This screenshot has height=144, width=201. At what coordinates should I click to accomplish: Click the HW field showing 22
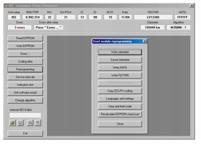pyautogui.click(x=49, y=17)
